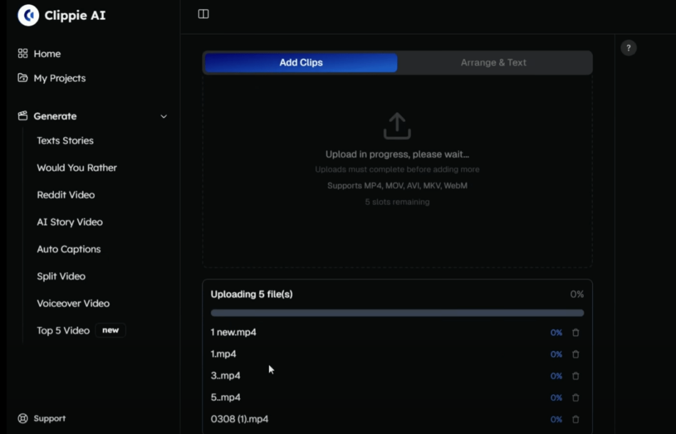Click the Clippie AI logo icon
676x434 pixels.
[28, 16]
